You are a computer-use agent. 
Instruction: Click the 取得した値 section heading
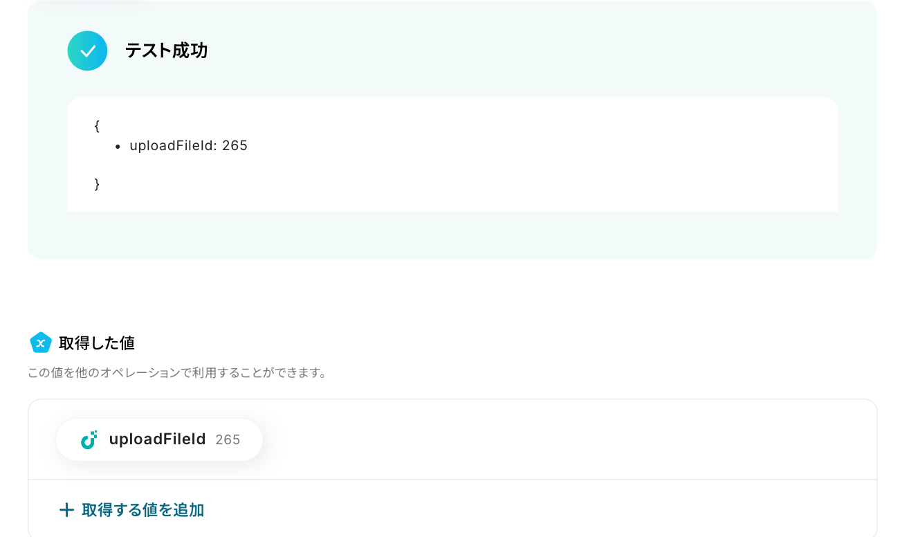97,343
